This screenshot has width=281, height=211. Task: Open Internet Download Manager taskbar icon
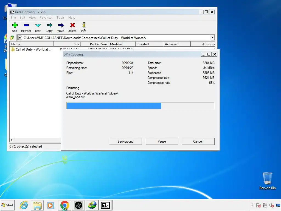pyautogui.click(x=92, y=205)
